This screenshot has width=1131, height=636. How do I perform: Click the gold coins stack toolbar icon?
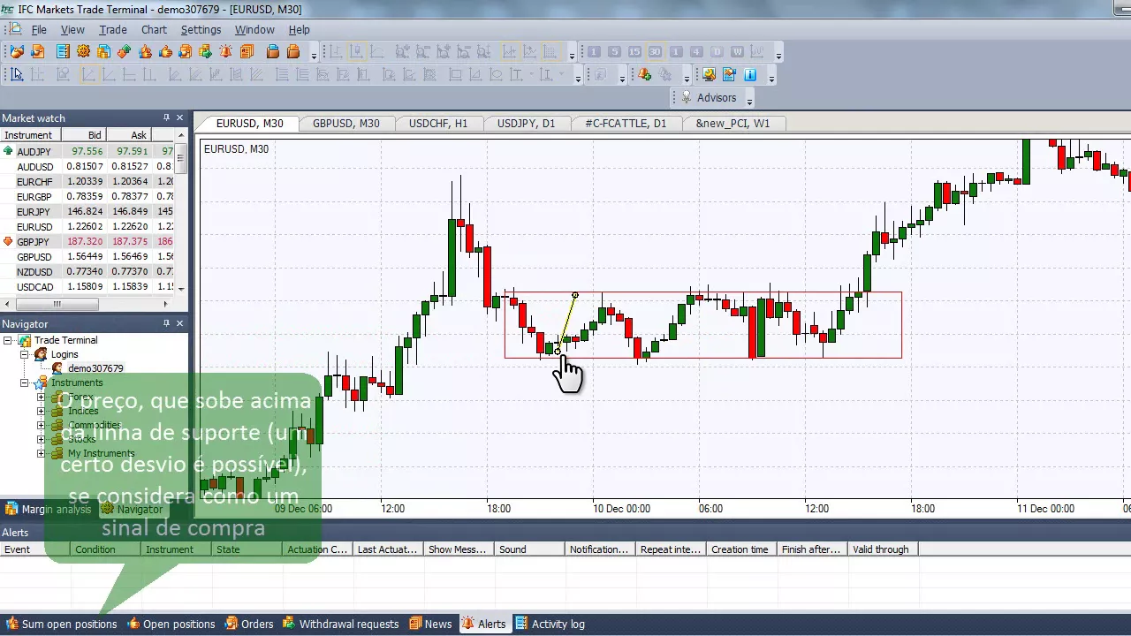click(x=103, y=52)
